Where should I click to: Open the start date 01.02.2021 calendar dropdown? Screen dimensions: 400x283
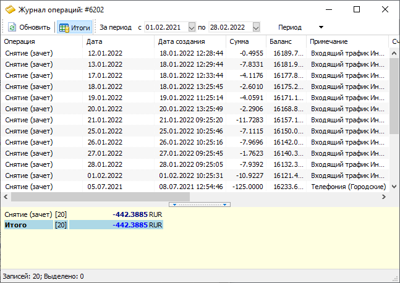pos(192,27)
